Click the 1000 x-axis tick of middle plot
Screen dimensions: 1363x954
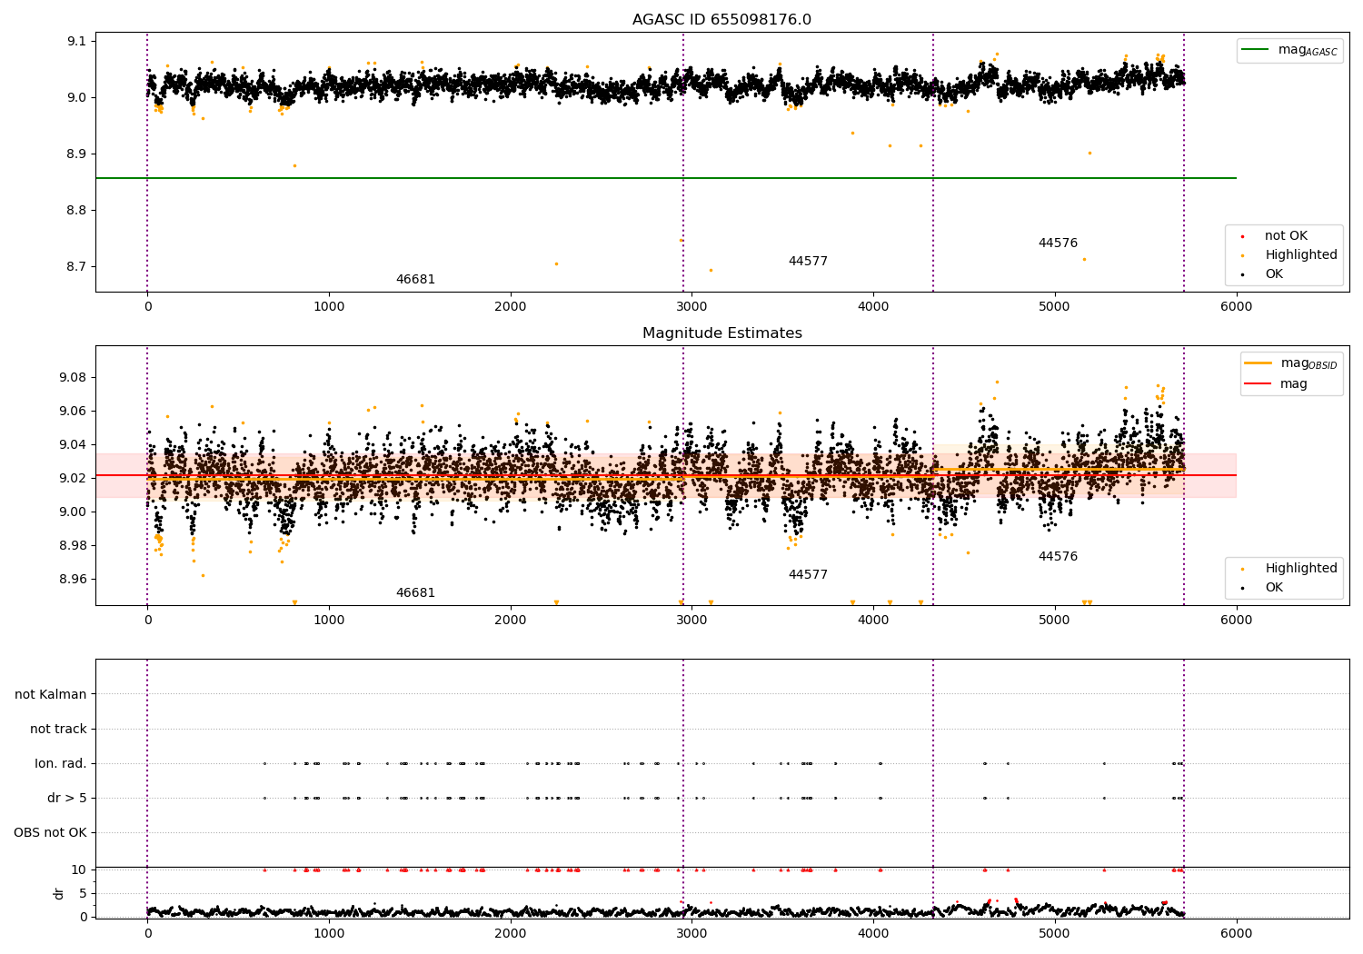[x=329, y=621]
